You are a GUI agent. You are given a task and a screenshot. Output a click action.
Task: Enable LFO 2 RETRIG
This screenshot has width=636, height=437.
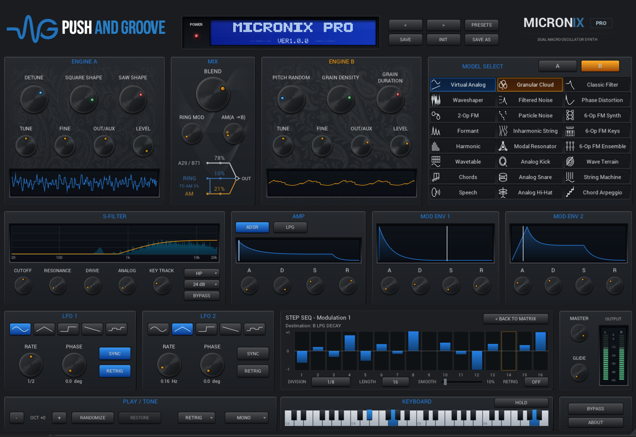[253, 371]
